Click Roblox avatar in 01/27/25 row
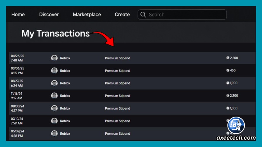Viewport: 262px width, 147px height. [54, 83]
